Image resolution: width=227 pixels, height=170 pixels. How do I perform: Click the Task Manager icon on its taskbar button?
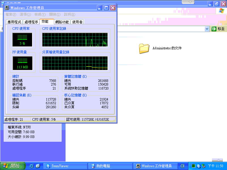pos(138,166)
